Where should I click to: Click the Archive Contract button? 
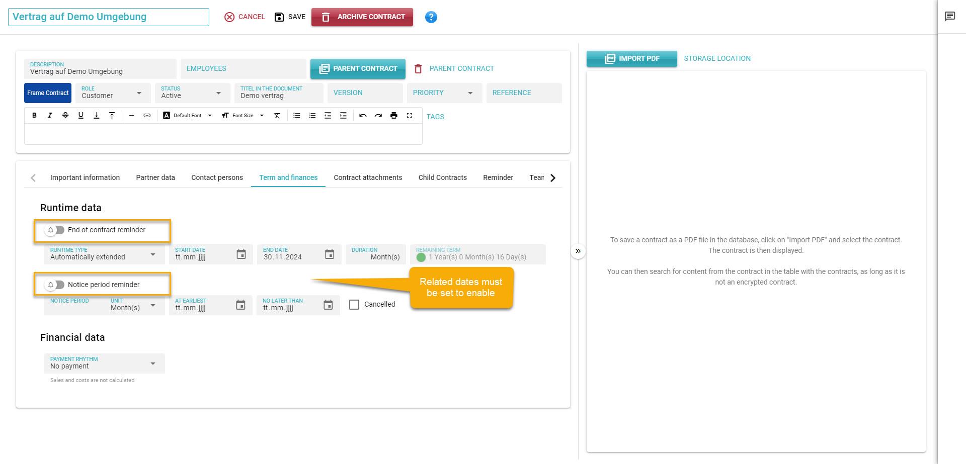362,17
